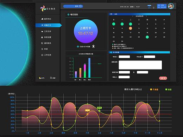Focus the 审批人 approver input field
183x137 pixels.
[124, 77]
